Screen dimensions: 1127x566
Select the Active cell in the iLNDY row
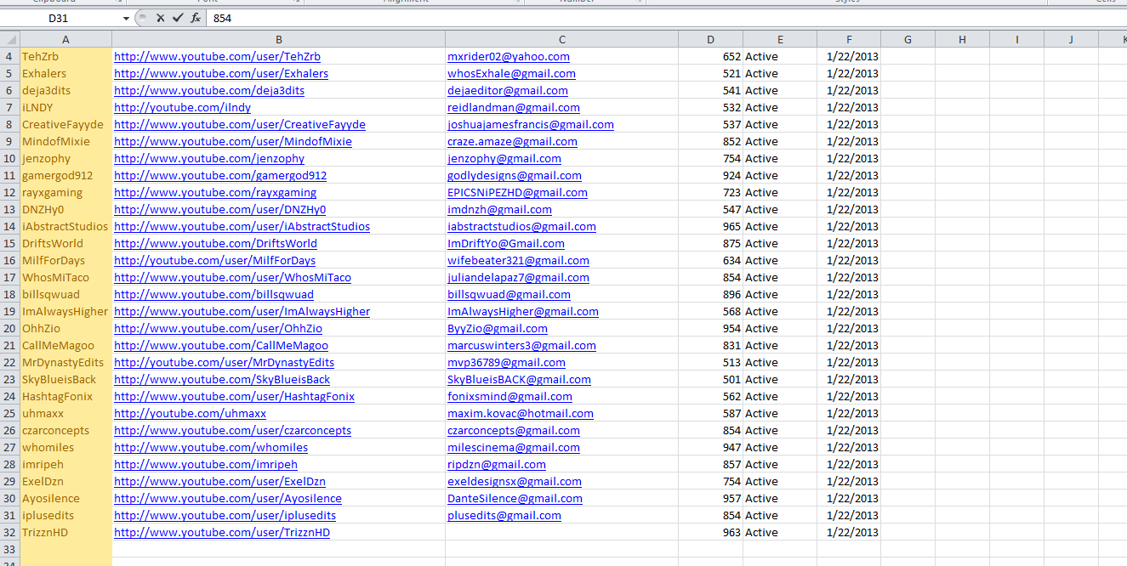(x=780, y=107)
